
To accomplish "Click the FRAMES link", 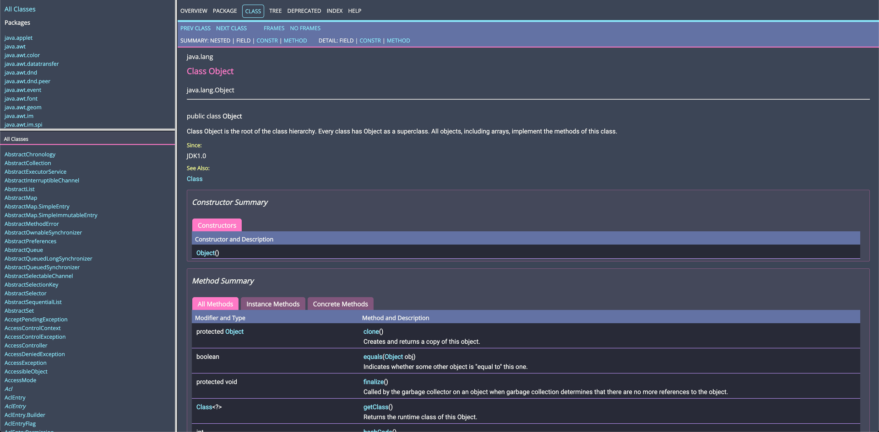I will (274, 28).
